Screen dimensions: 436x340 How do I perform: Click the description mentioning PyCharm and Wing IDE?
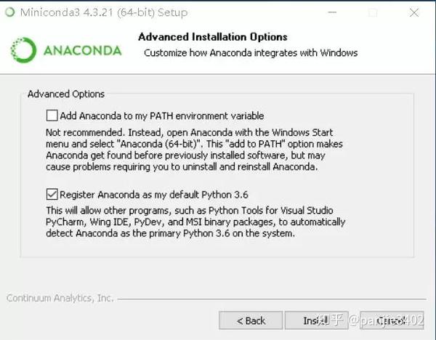click(x=195, y=222)
